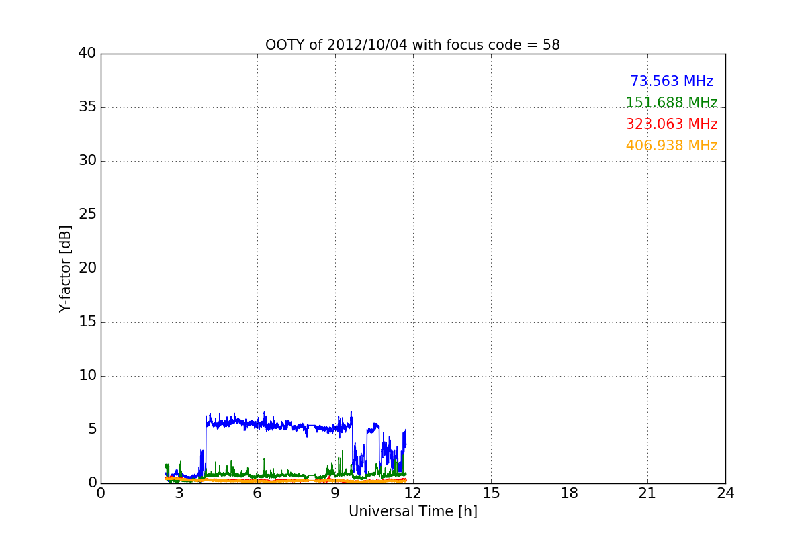Click the y-axis tick label 35
The height and width of the screenshot is (537, 806).
(x=87, y=107)
